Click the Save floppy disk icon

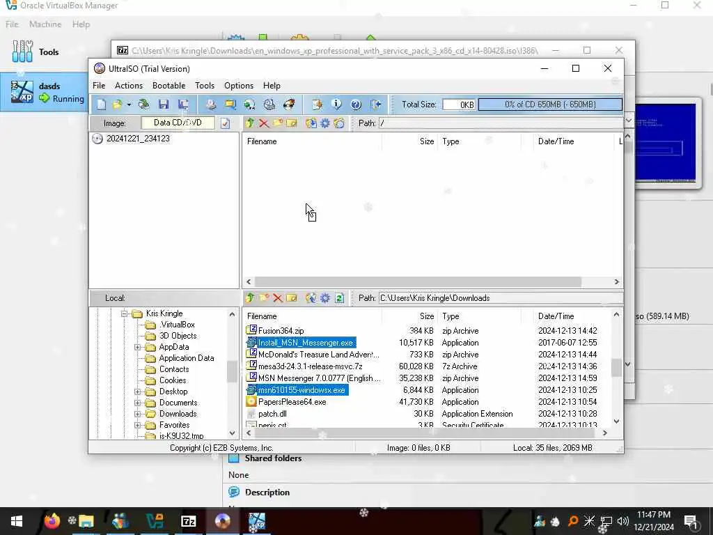164,104
